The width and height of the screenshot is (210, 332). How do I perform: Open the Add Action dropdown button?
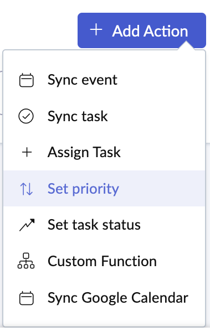tap(142, 30)
